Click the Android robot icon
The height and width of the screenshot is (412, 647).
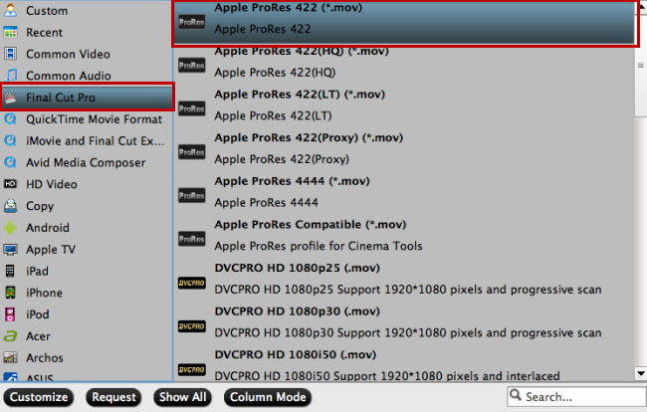pos(10,228)
